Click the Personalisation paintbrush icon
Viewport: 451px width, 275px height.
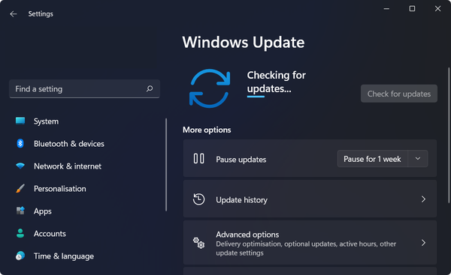click(20, 188)
